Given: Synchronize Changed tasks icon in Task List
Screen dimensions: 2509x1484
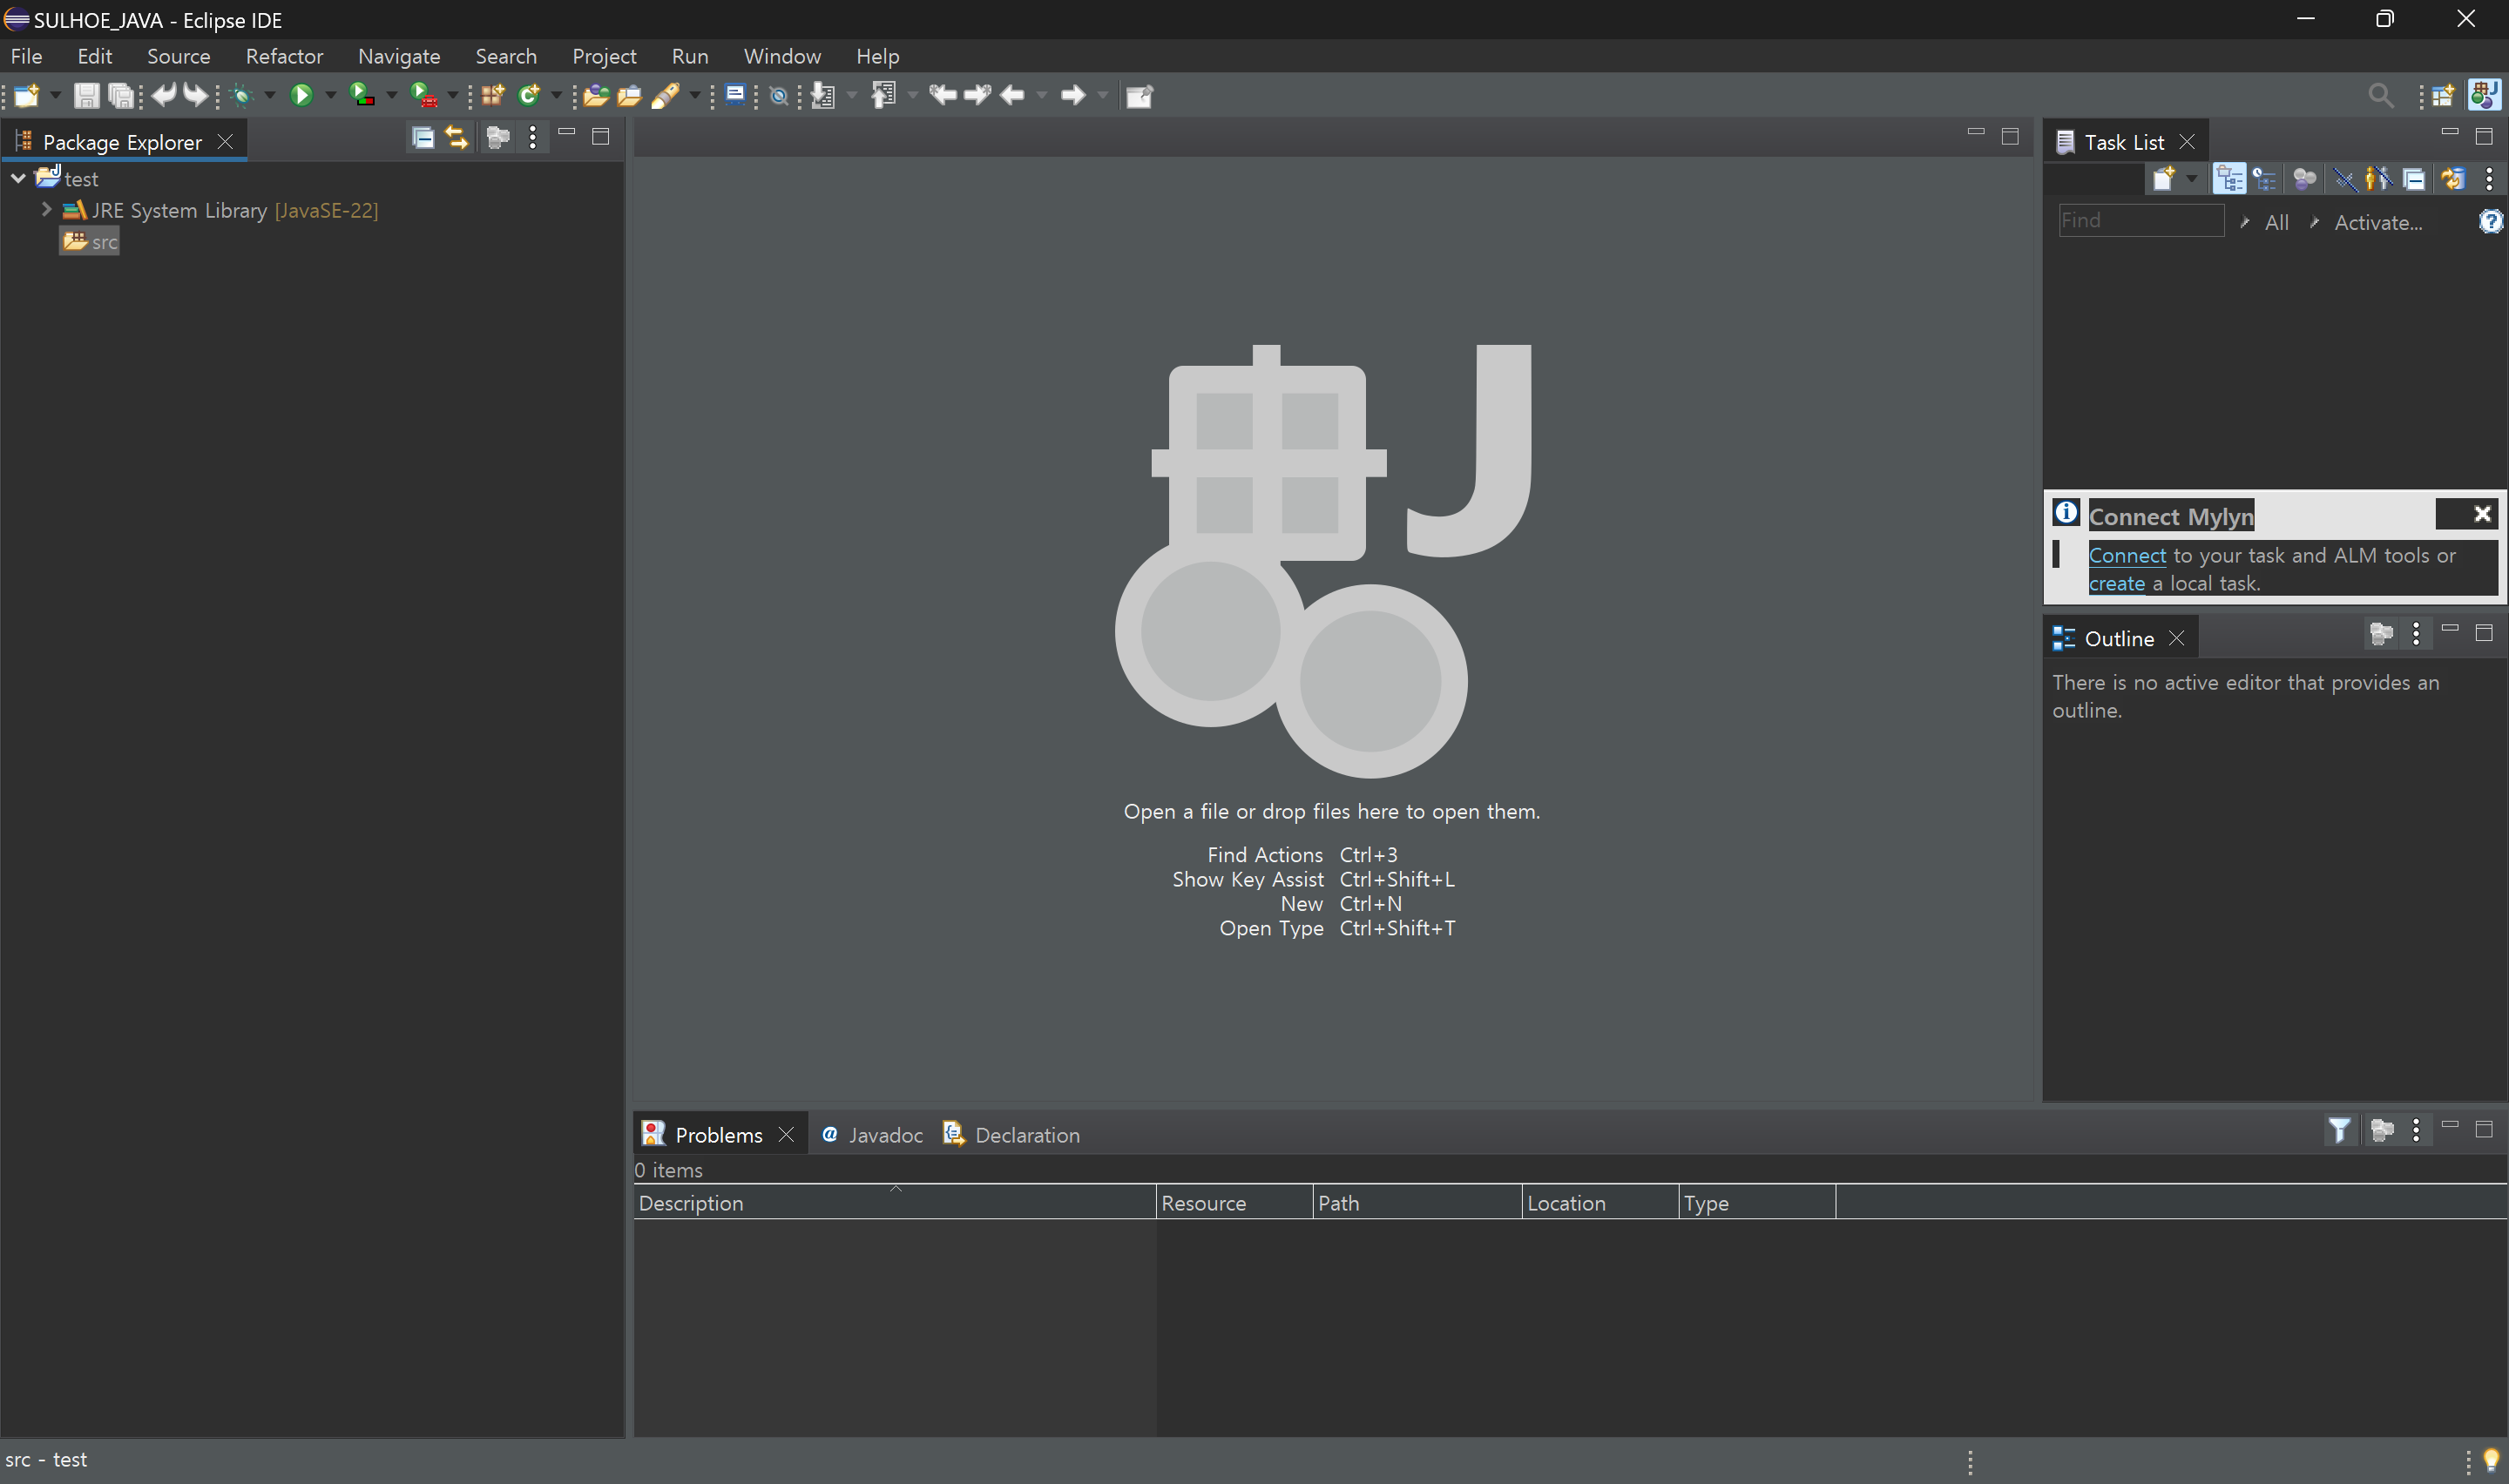Looking at the screenshot, I should 2454,179.
